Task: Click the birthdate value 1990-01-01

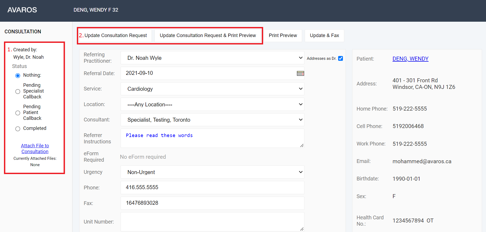Action: tap(406, 179)
